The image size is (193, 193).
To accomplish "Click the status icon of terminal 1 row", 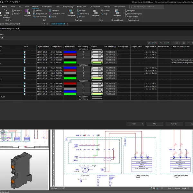I will (25, 52).
